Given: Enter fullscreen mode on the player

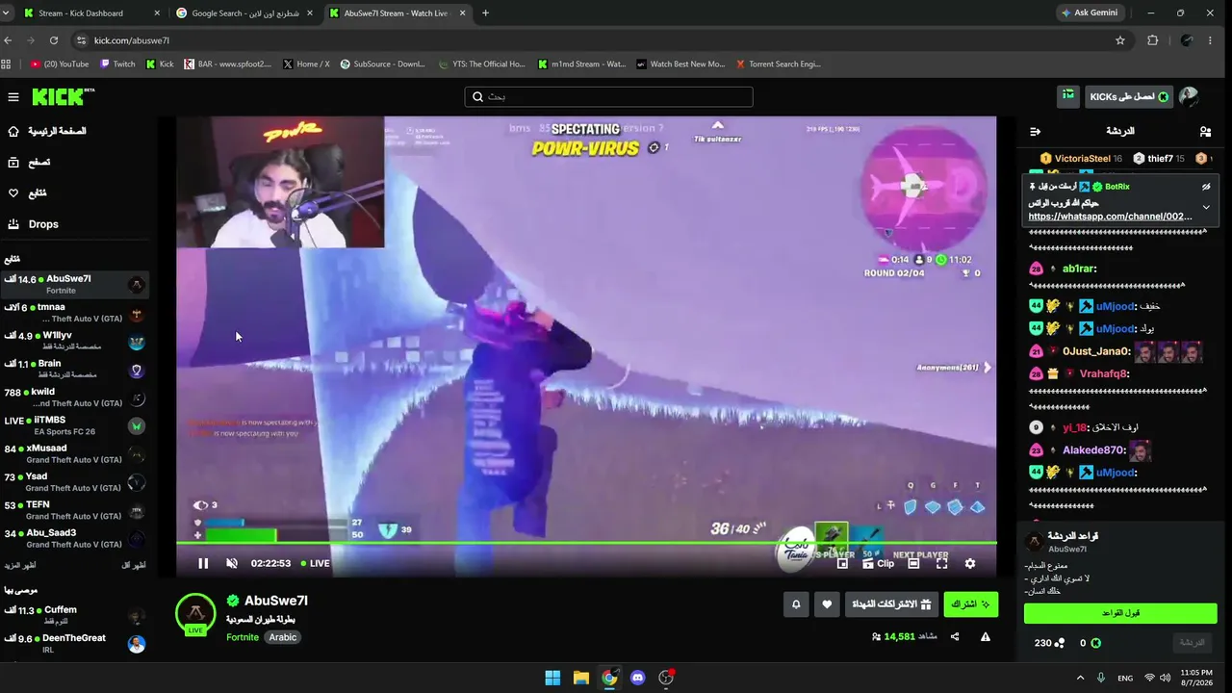Looking at the screenshot, I should (942, 563).
